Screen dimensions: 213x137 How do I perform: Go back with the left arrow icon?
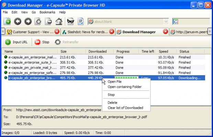pos(18,21)
